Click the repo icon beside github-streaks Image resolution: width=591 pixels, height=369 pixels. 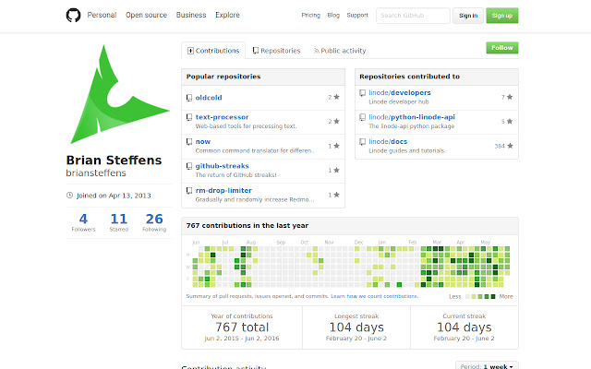click(x=189, y=166)
